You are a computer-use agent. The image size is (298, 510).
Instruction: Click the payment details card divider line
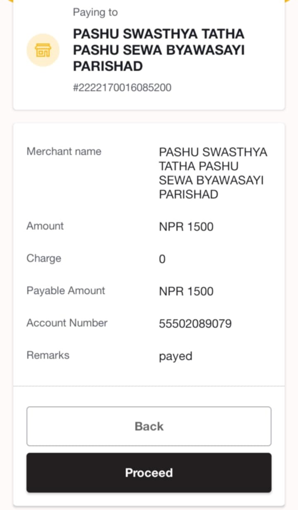pyautogui.click(x=149, y=386)
